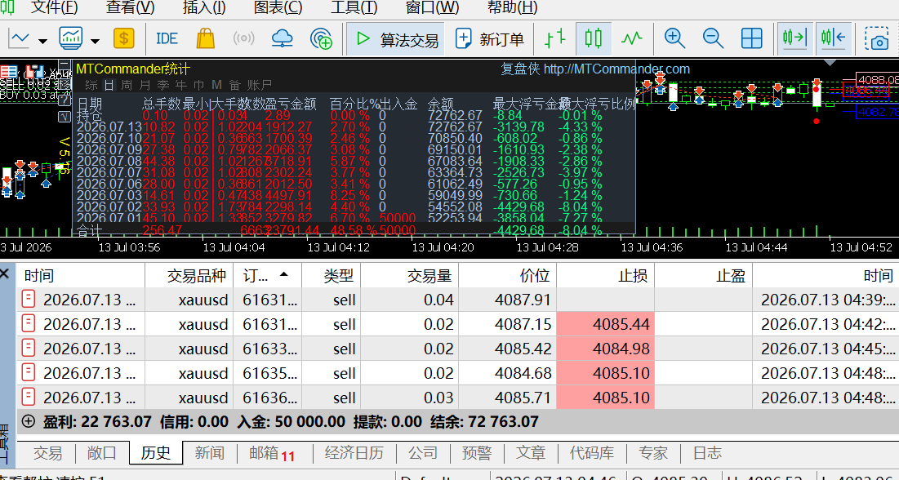Open the 图表(C) menu
Viewport: 899px width, 480px height.
click(278, 7)
